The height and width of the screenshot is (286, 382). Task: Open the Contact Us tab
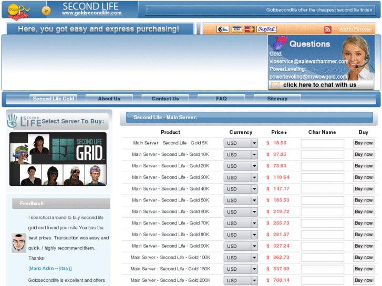tap(165, 99)
